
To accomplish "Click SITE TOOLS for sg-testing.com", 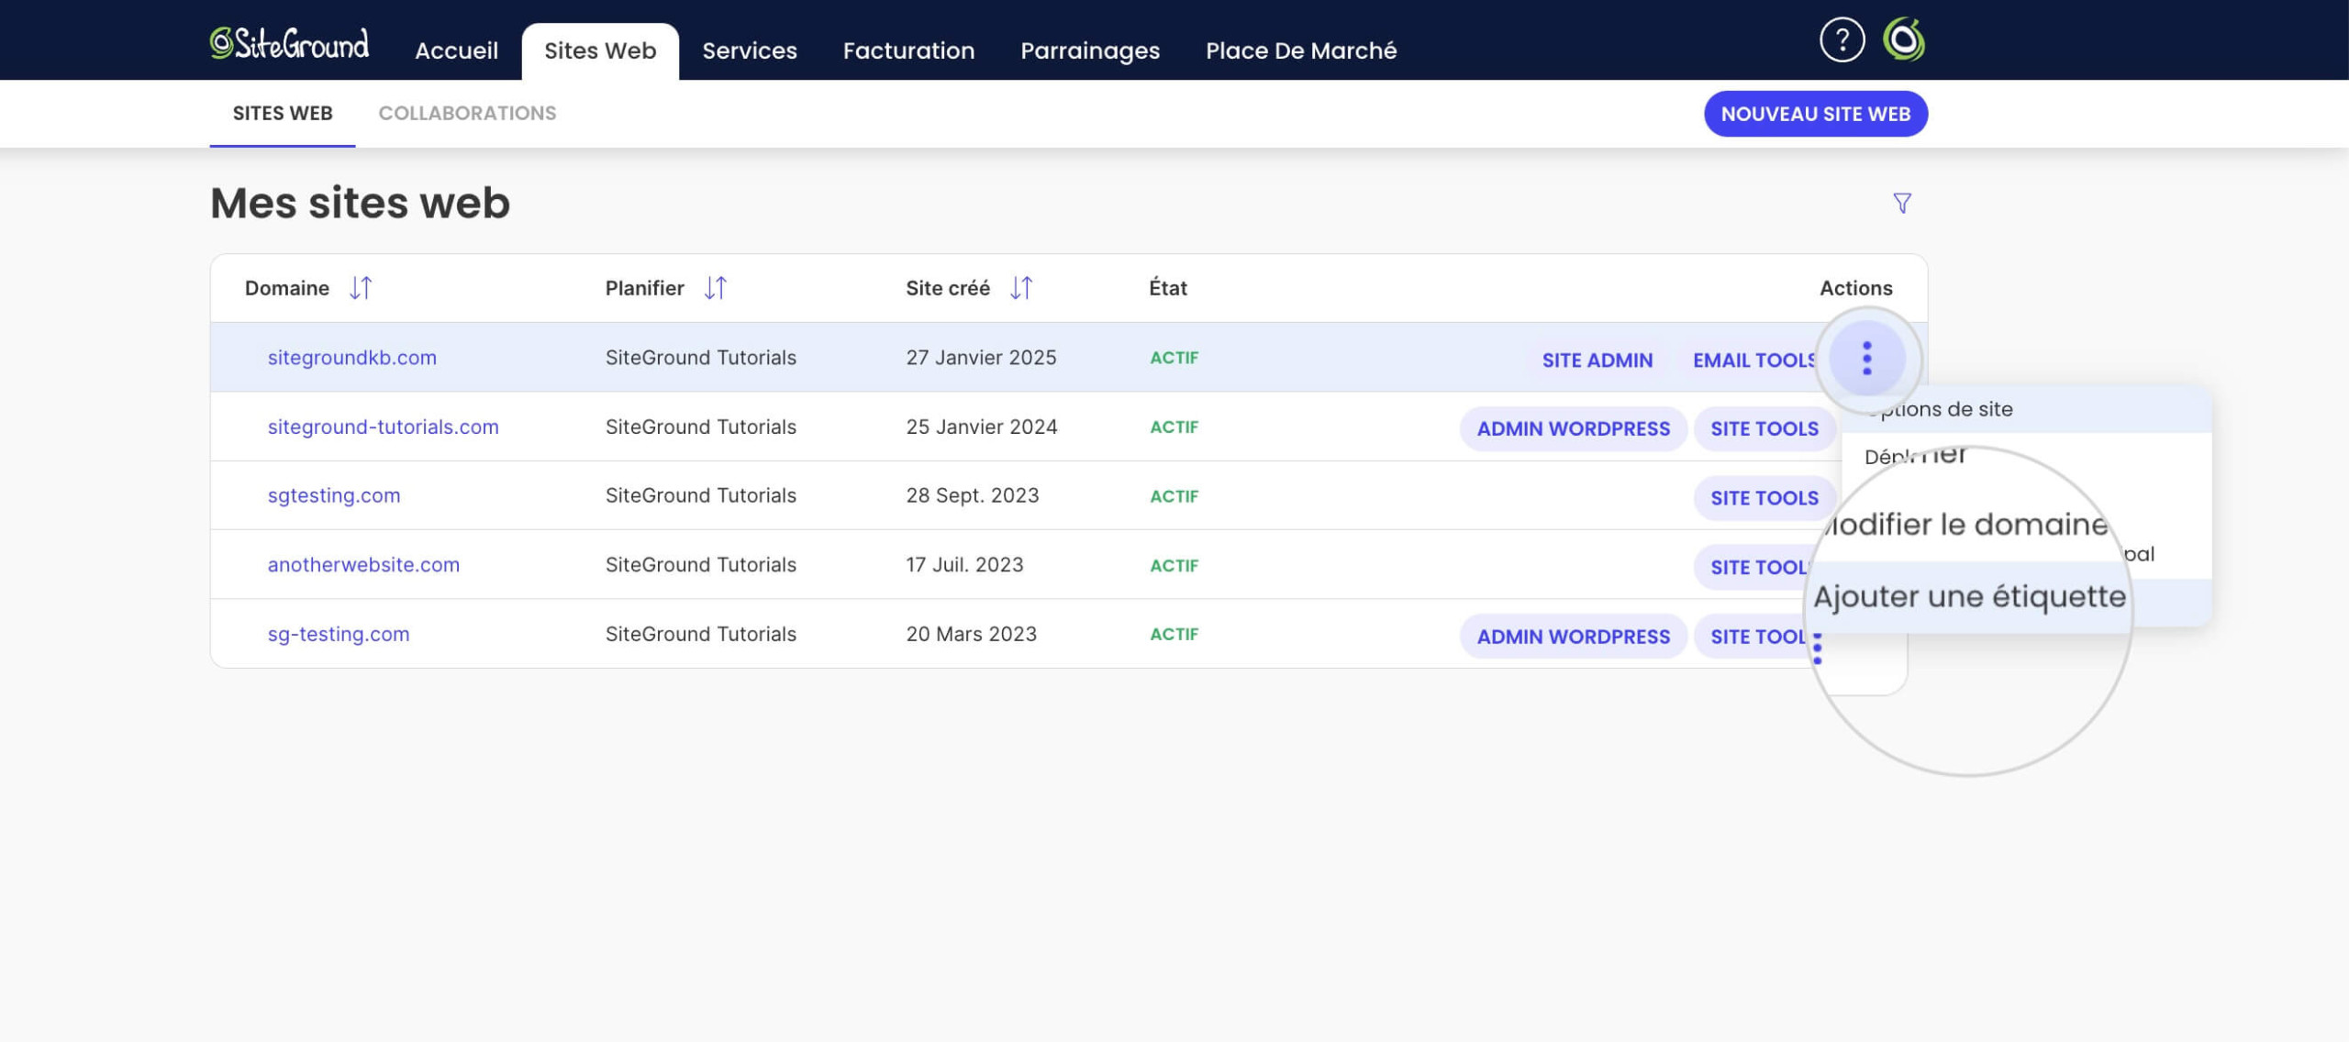I will coord(1753,636).
